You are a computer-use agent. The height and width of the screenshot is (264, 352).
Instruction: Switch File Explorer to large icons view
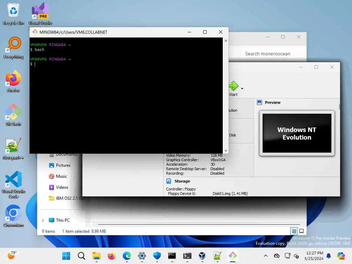[x=301, y=231]
